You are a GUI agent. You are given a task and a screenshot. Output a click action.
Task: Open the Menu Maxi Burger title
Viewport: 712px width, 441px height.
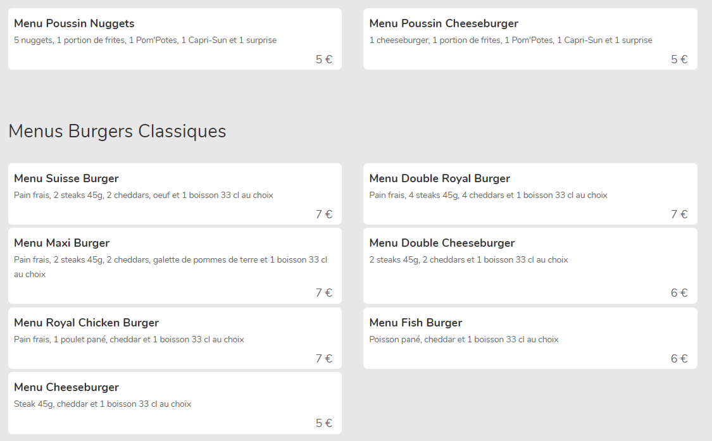[62, 243]
